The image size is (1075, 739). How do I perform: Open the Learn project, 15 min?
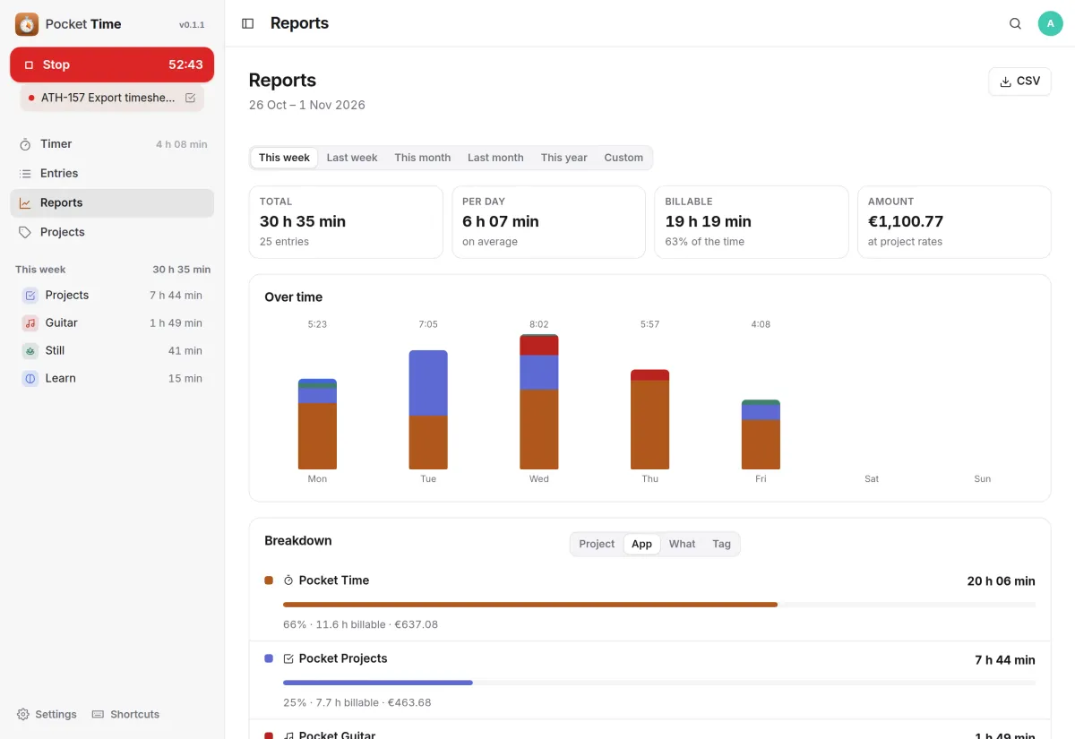[112, 379]
